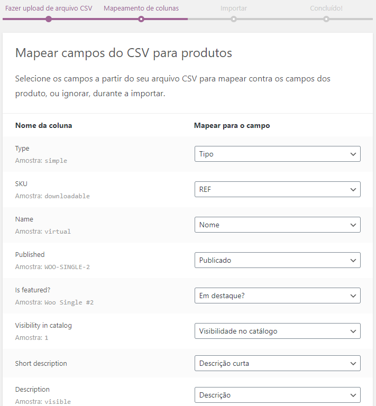Image resolution: width=376 pixels, height=406 pixels.
Task: Open the REF field dropdown for SKU
Action: (277, 189)
